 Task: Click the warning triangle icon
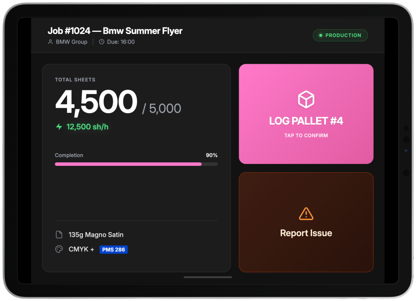pos(306,214)
